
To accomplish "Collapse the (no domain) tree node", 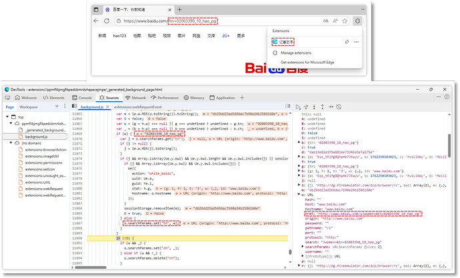I will (x=9, y=142).
